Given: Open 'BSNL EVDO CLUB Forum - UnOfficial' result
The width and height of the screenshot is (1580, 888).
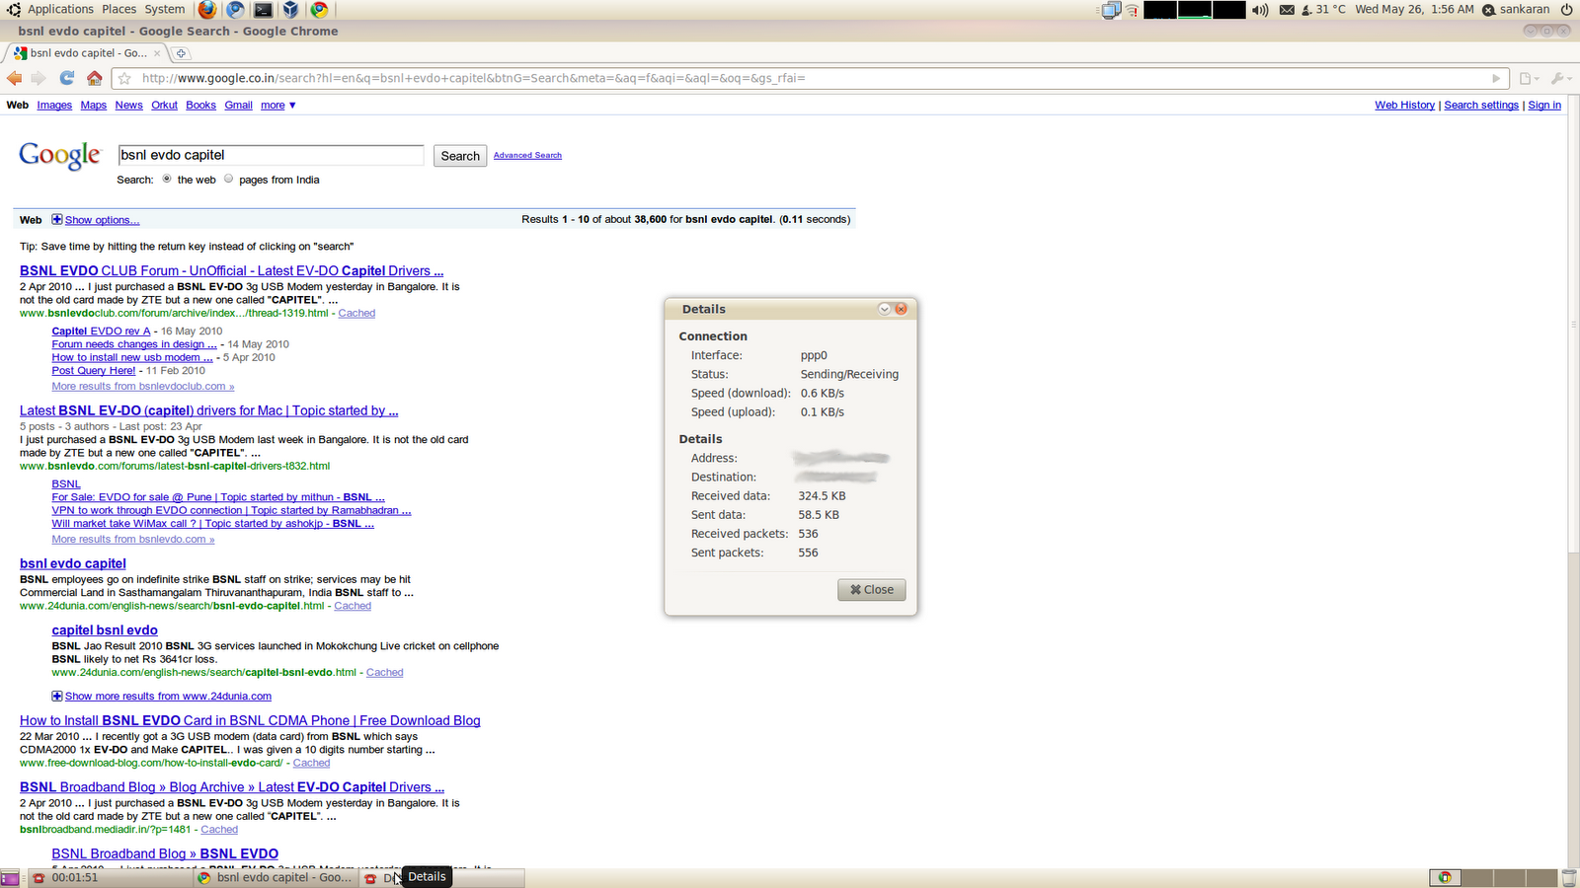Looking at the screenshot, I should [x=231, y=271].
